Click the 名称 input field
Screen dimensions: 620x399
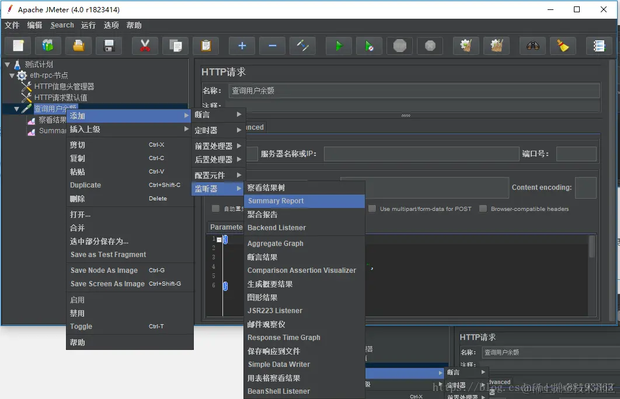point(414,91)
